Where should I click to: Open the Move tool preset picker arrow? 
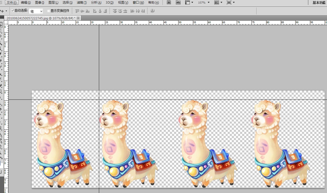coord(6,11)
